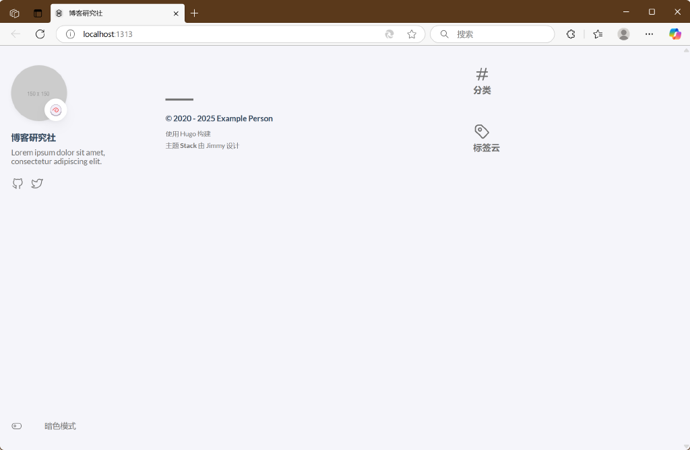Click the emblem badge on the avatar

[56, 110]
